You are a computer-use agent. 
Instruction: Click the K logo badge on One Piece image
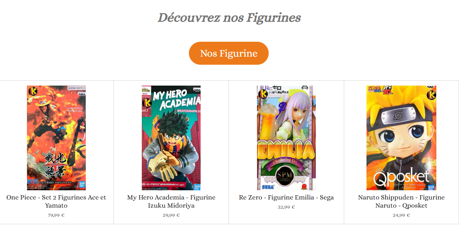(x=33, y=91)
